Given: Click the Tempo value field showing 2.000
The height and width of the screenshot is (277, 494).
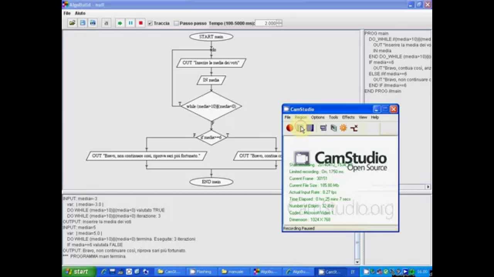Looking at the screenshot, I should click(x=266, y=23).
